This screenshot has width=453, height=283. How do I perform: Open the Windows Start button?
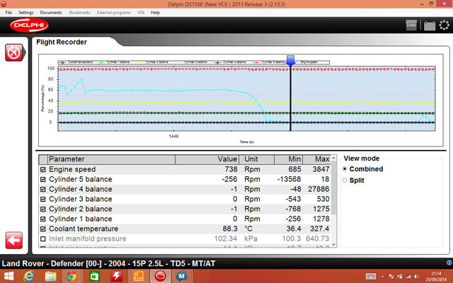tap(8, 277)
